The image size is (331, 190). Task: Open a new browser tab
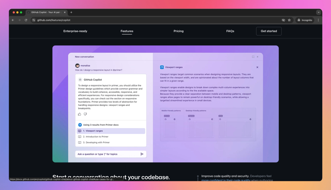click(71, 12)
